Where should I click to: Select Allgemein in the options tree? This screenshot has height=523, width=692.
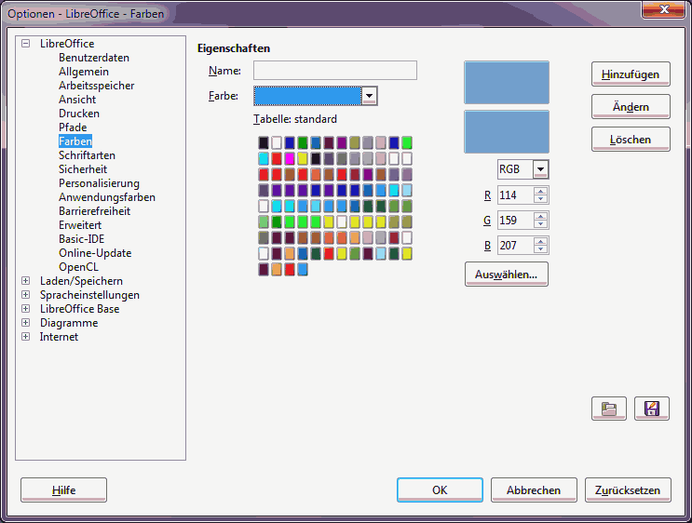(84, 72)
